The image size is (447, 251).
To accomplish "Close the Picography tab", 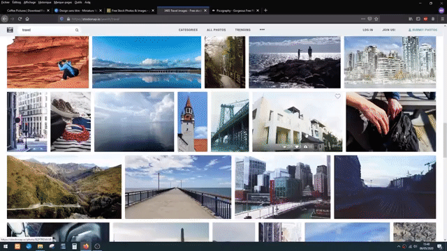I will click(258, 10).
